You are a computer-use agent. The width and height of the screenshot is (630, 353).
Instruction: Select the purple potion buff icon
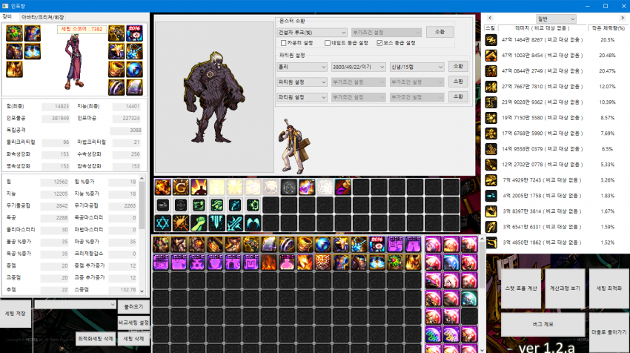click(x=305, y=188)
